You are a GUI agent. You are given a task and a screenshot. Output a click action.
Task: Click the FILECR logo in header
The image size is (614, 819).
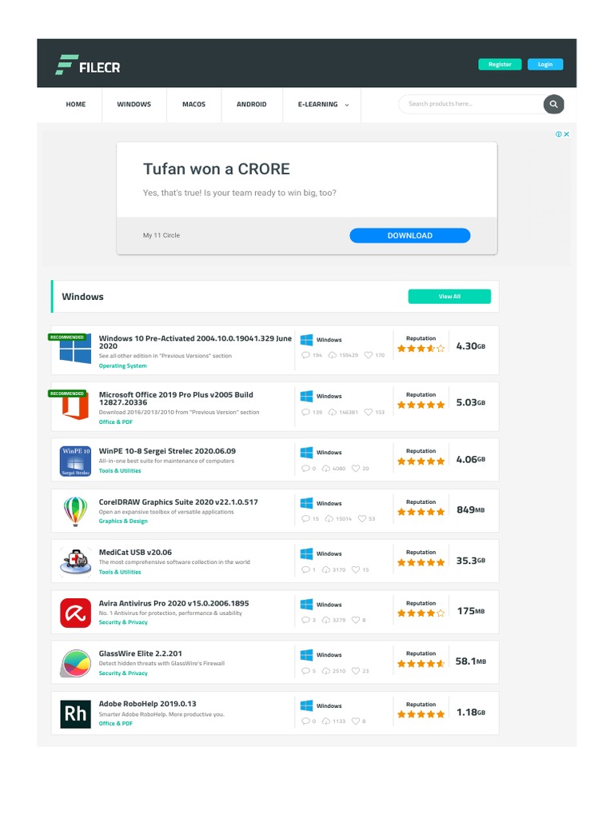pyautogui.click(x=88, y=66)
